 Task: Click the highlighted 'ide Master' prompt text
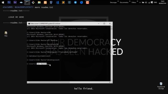click(x=42, y=64)
